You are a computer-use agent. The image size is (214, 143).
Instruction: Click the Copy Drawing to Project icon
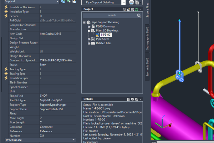click(132, 9)
